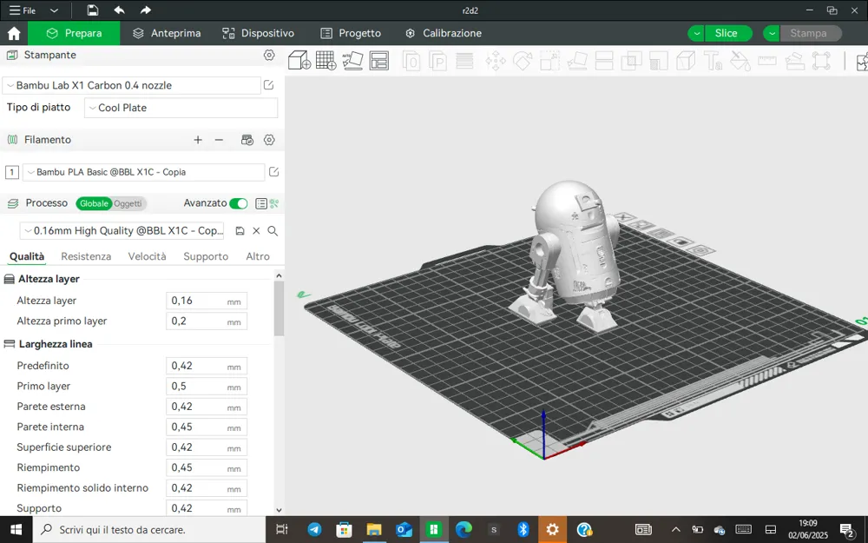
Task: Open the printer preset dropdown
Action: click(132, 85)
